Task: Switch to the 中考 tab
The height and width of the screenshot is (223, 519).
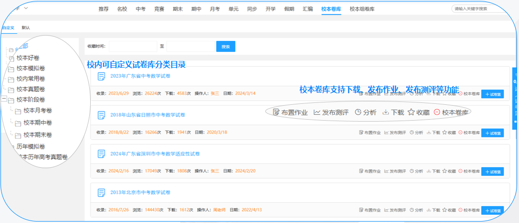Action: point(141,9)
